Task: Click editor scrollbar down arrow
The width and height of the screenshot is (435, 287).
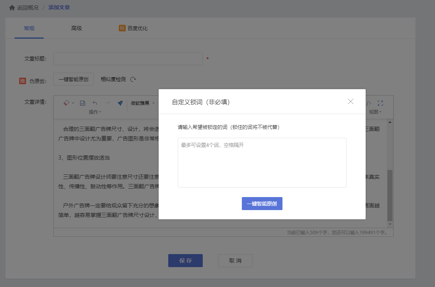Action: click(x=390, y=224)
